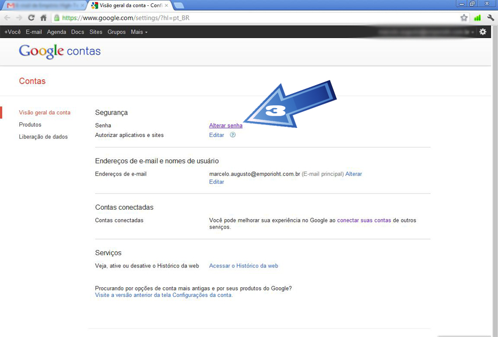Viewport: 498px width, 337px height.
Task: Click the Senha label
Action: point(103,125)
